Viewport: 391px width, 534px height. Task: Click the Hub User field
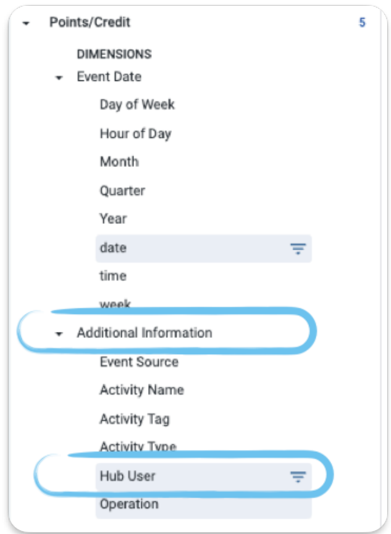[x=203, y=477]
